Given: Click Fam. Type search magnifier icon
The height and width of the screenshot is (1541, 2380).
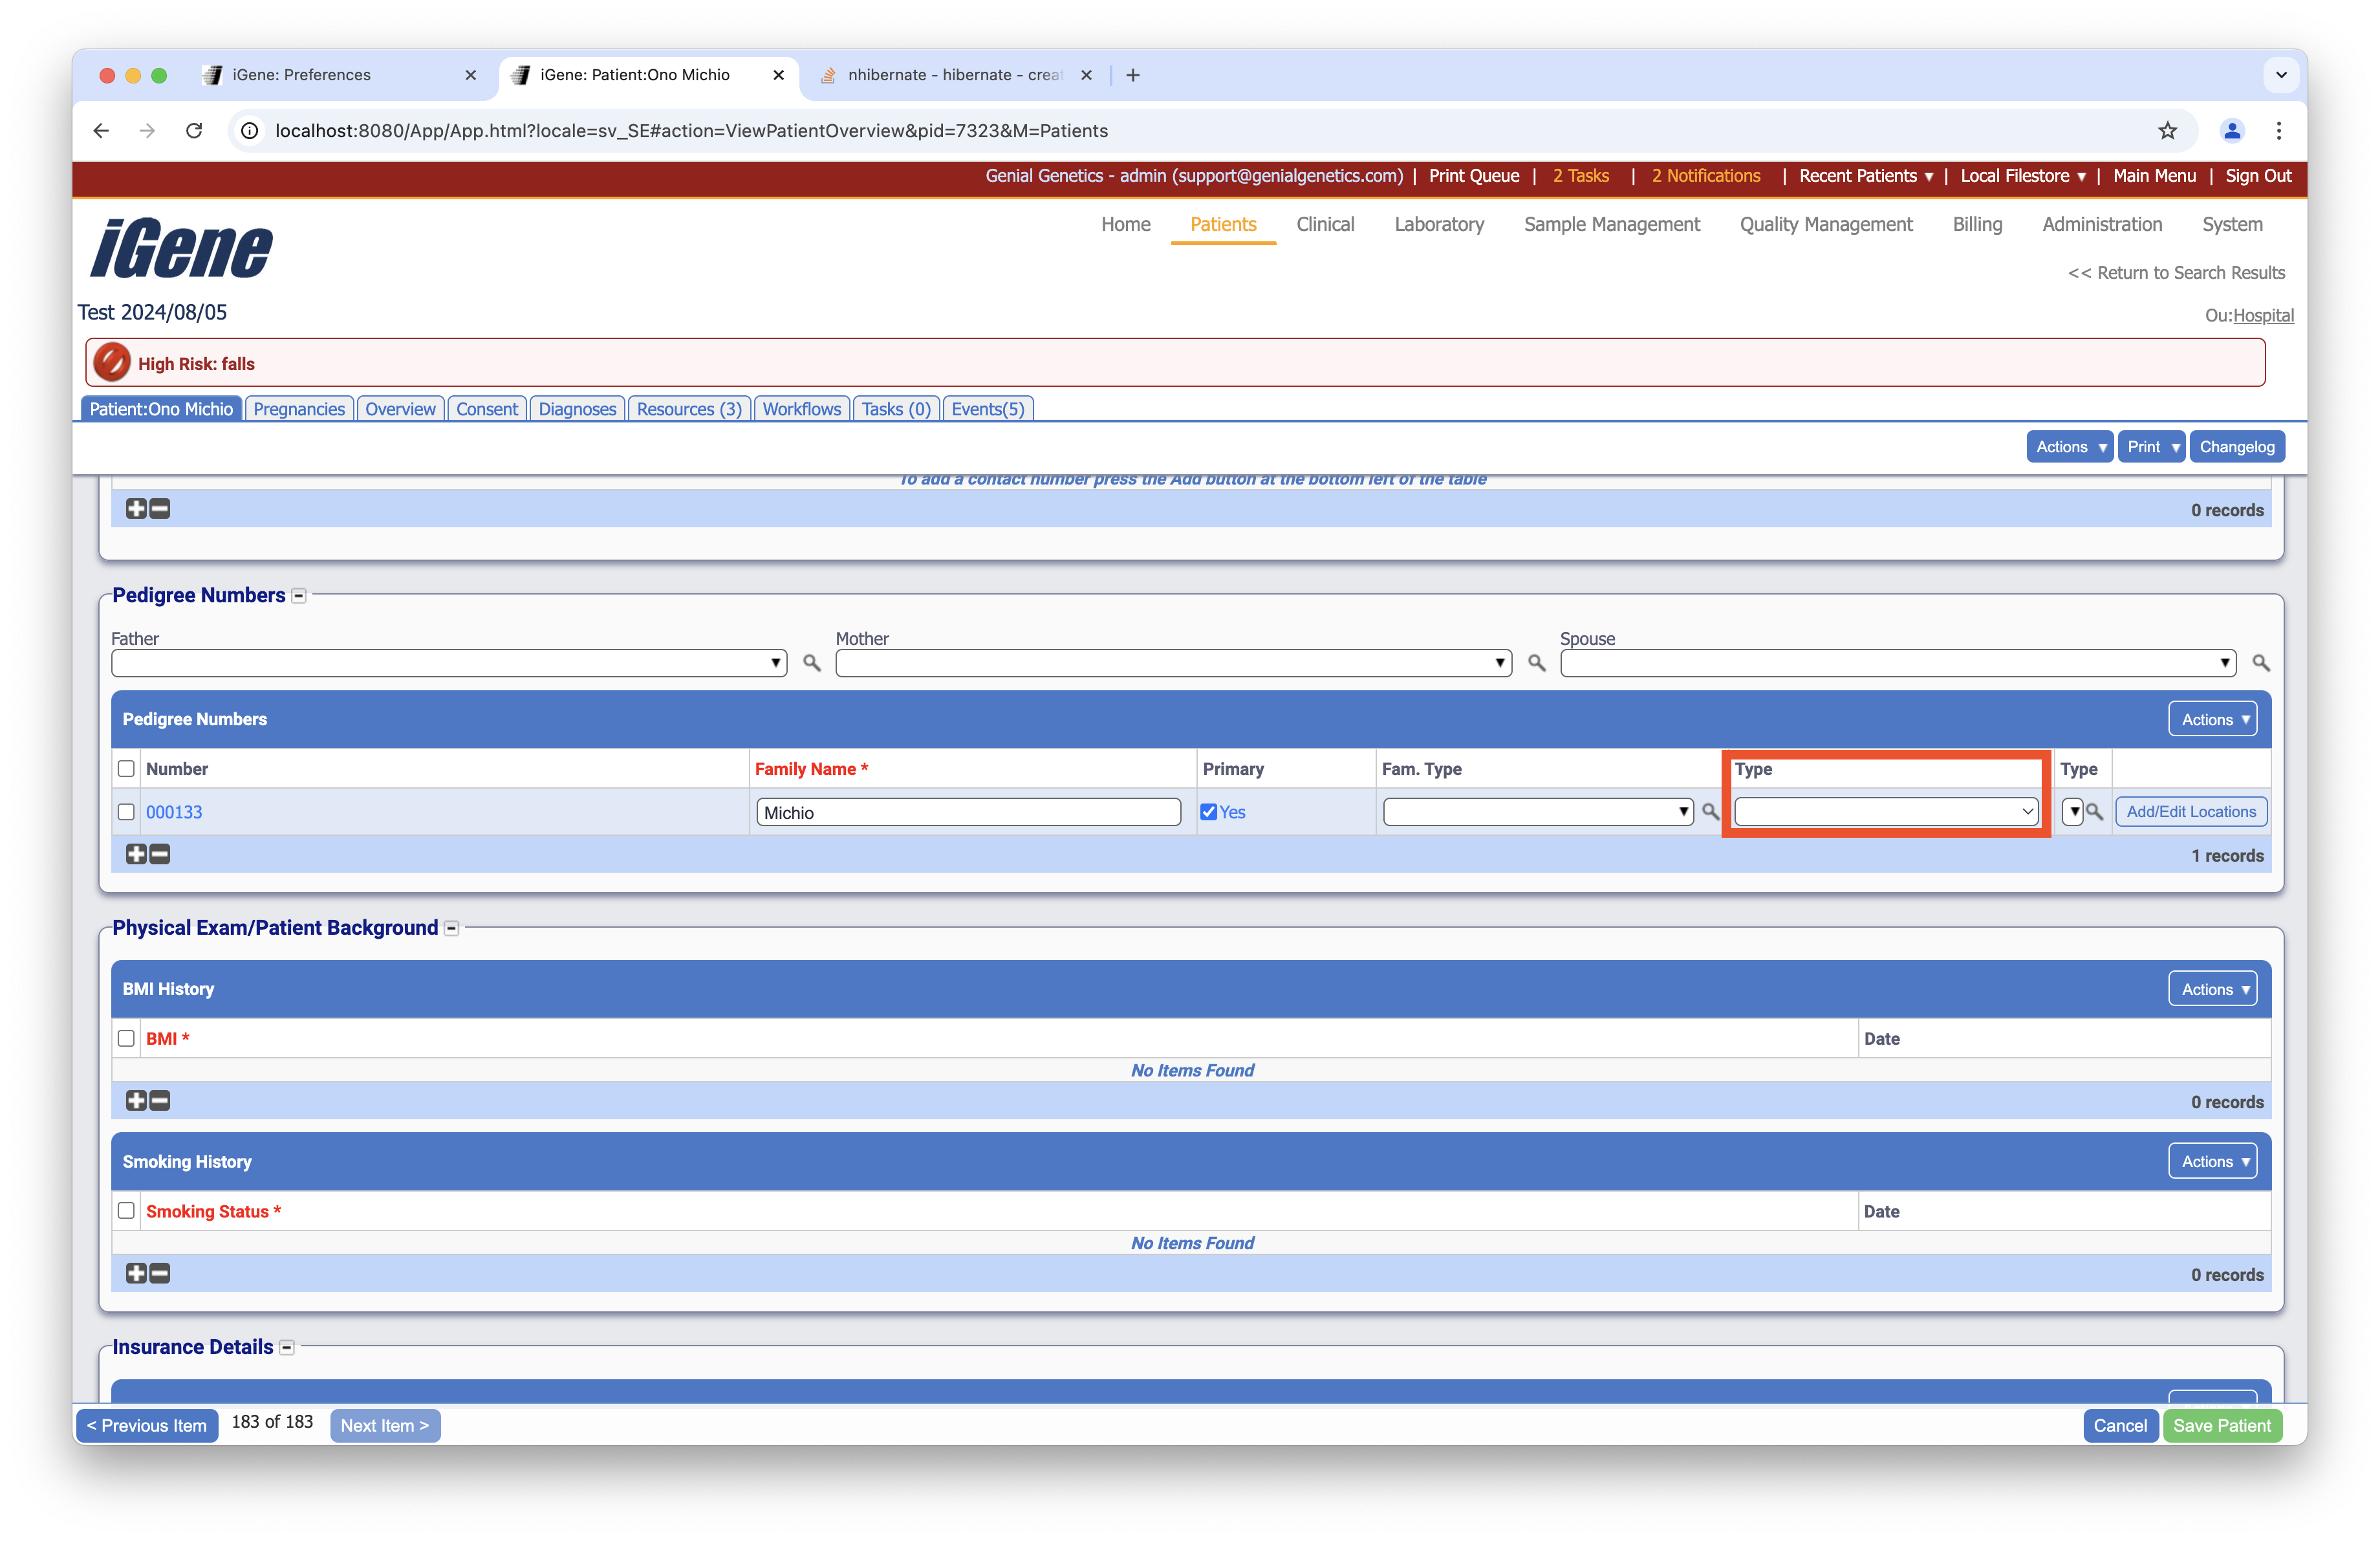Looking at the screenshot, I should tap(1710, 812).
